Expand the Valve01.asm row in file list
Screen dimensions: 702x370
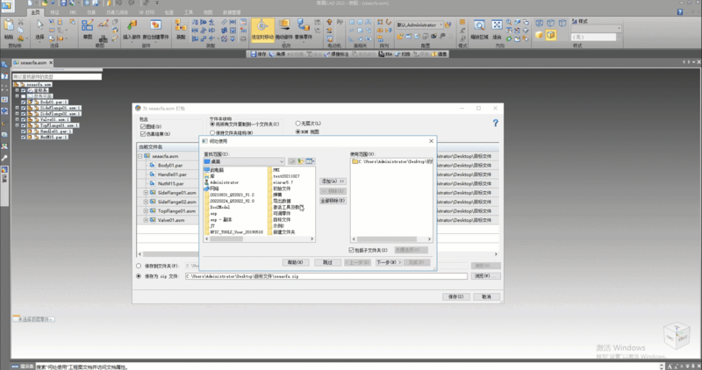(x=146, y=222)
